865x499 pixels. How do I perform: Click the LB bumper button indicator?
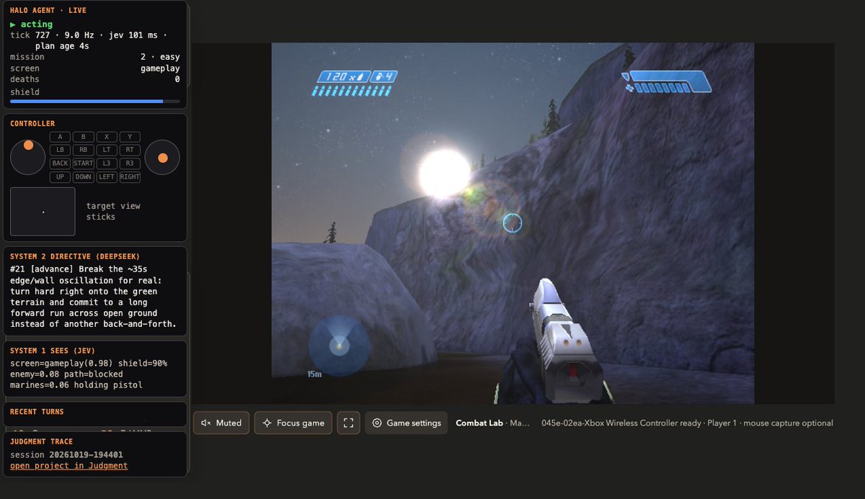(x=60, y=150)
